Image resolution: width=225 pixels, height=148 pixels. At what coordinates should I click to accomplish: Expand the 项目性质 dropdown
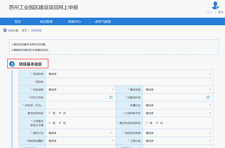point(129,74)
